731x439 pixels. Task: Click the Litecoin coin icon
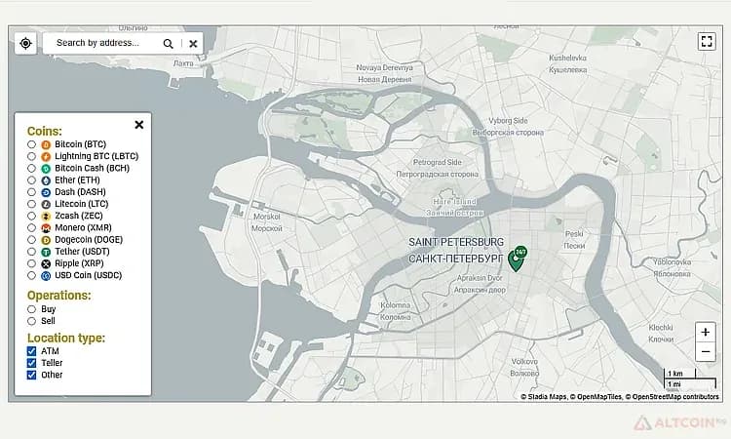pos(46,204)
